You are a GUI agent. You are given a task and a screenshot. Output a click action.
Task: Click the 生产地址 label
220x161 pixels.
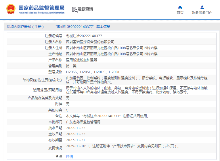coord(55,54)
